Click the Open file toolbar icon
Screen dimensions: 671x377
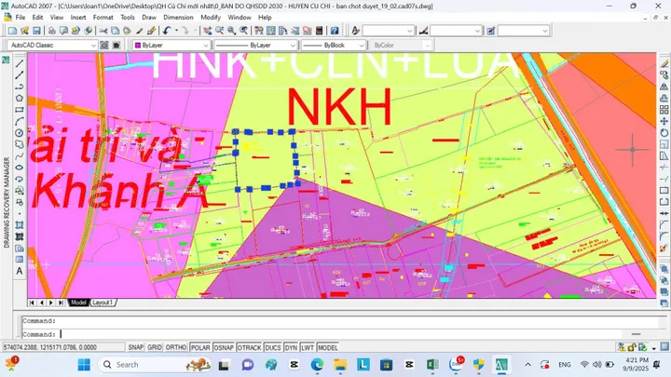point(24,31)
